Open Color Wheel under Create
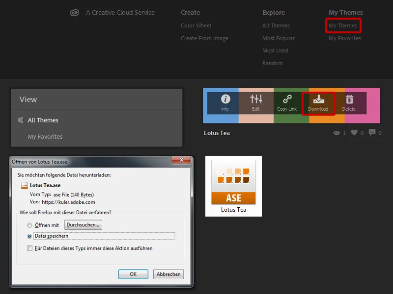393x294 pixels. (196, 25)
